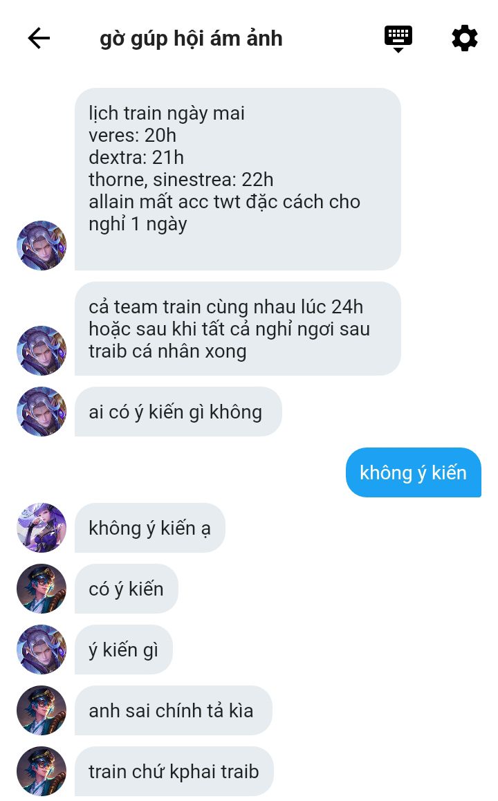Open chat title 'gờ gúp hội ám ảnh'
498x801 pixels.
[x=191, y=39]
